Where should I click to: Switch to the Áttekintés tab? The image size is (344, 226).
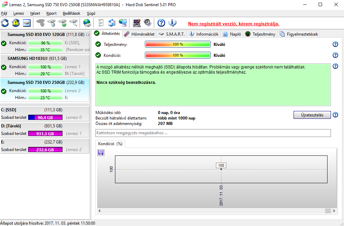point(107,34)
